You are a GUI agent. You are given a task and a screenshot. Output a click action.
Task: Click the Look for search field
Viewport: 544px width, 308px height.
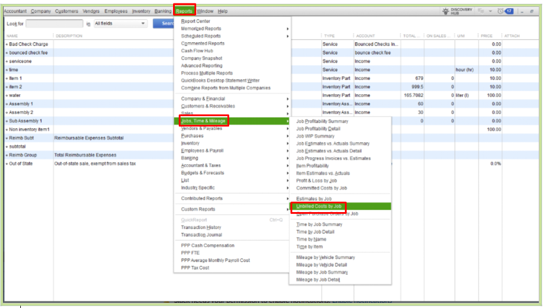pos(54,24)
